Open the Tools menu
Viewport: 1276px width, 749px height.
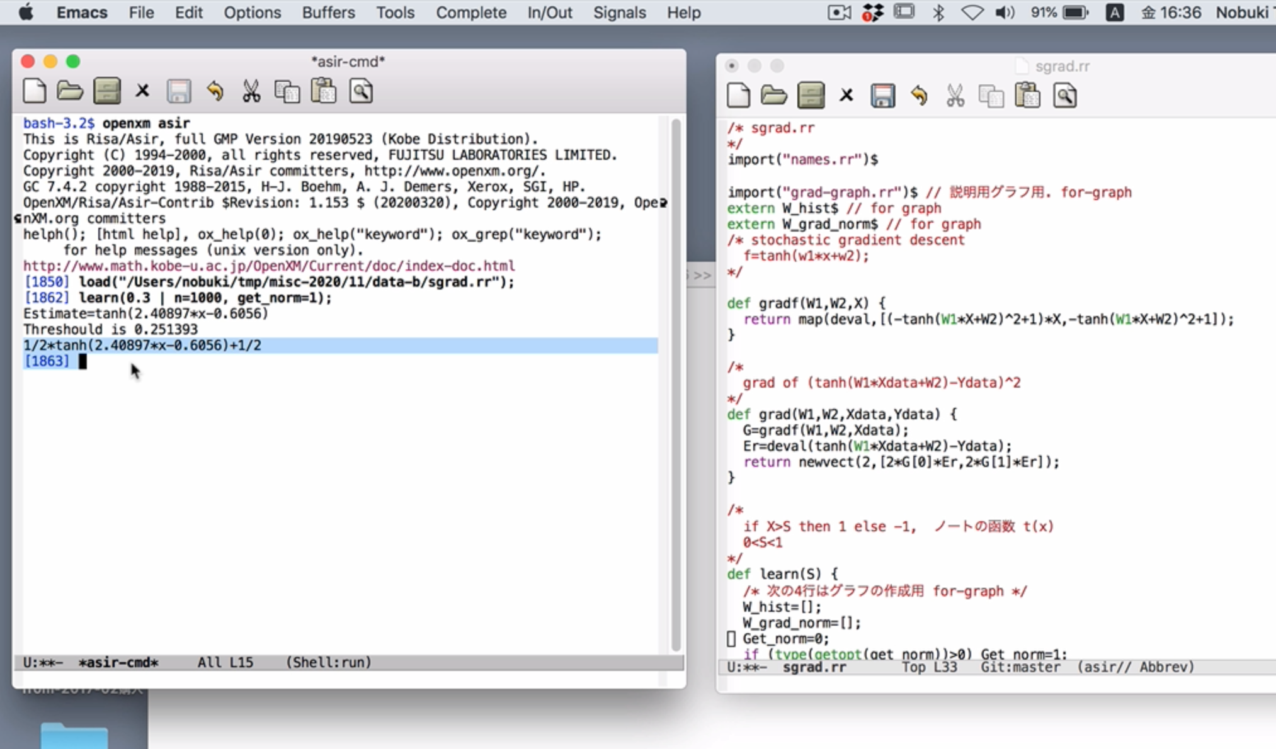point(395,13)
